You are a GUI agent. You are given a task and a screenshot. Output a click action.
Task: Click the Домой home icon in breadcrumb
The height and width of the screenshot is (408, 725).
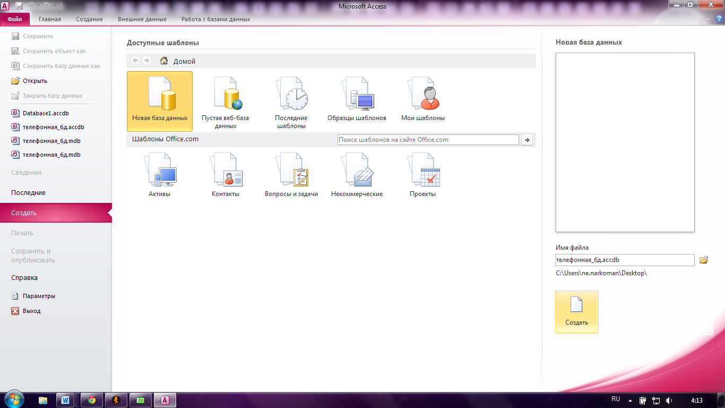(x=164, y=61)
